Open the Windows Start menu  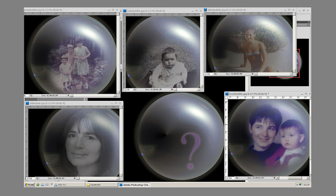29,184
